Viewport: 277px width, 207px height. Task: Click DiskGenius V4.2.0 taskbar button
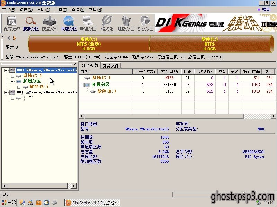coord(92,203)
